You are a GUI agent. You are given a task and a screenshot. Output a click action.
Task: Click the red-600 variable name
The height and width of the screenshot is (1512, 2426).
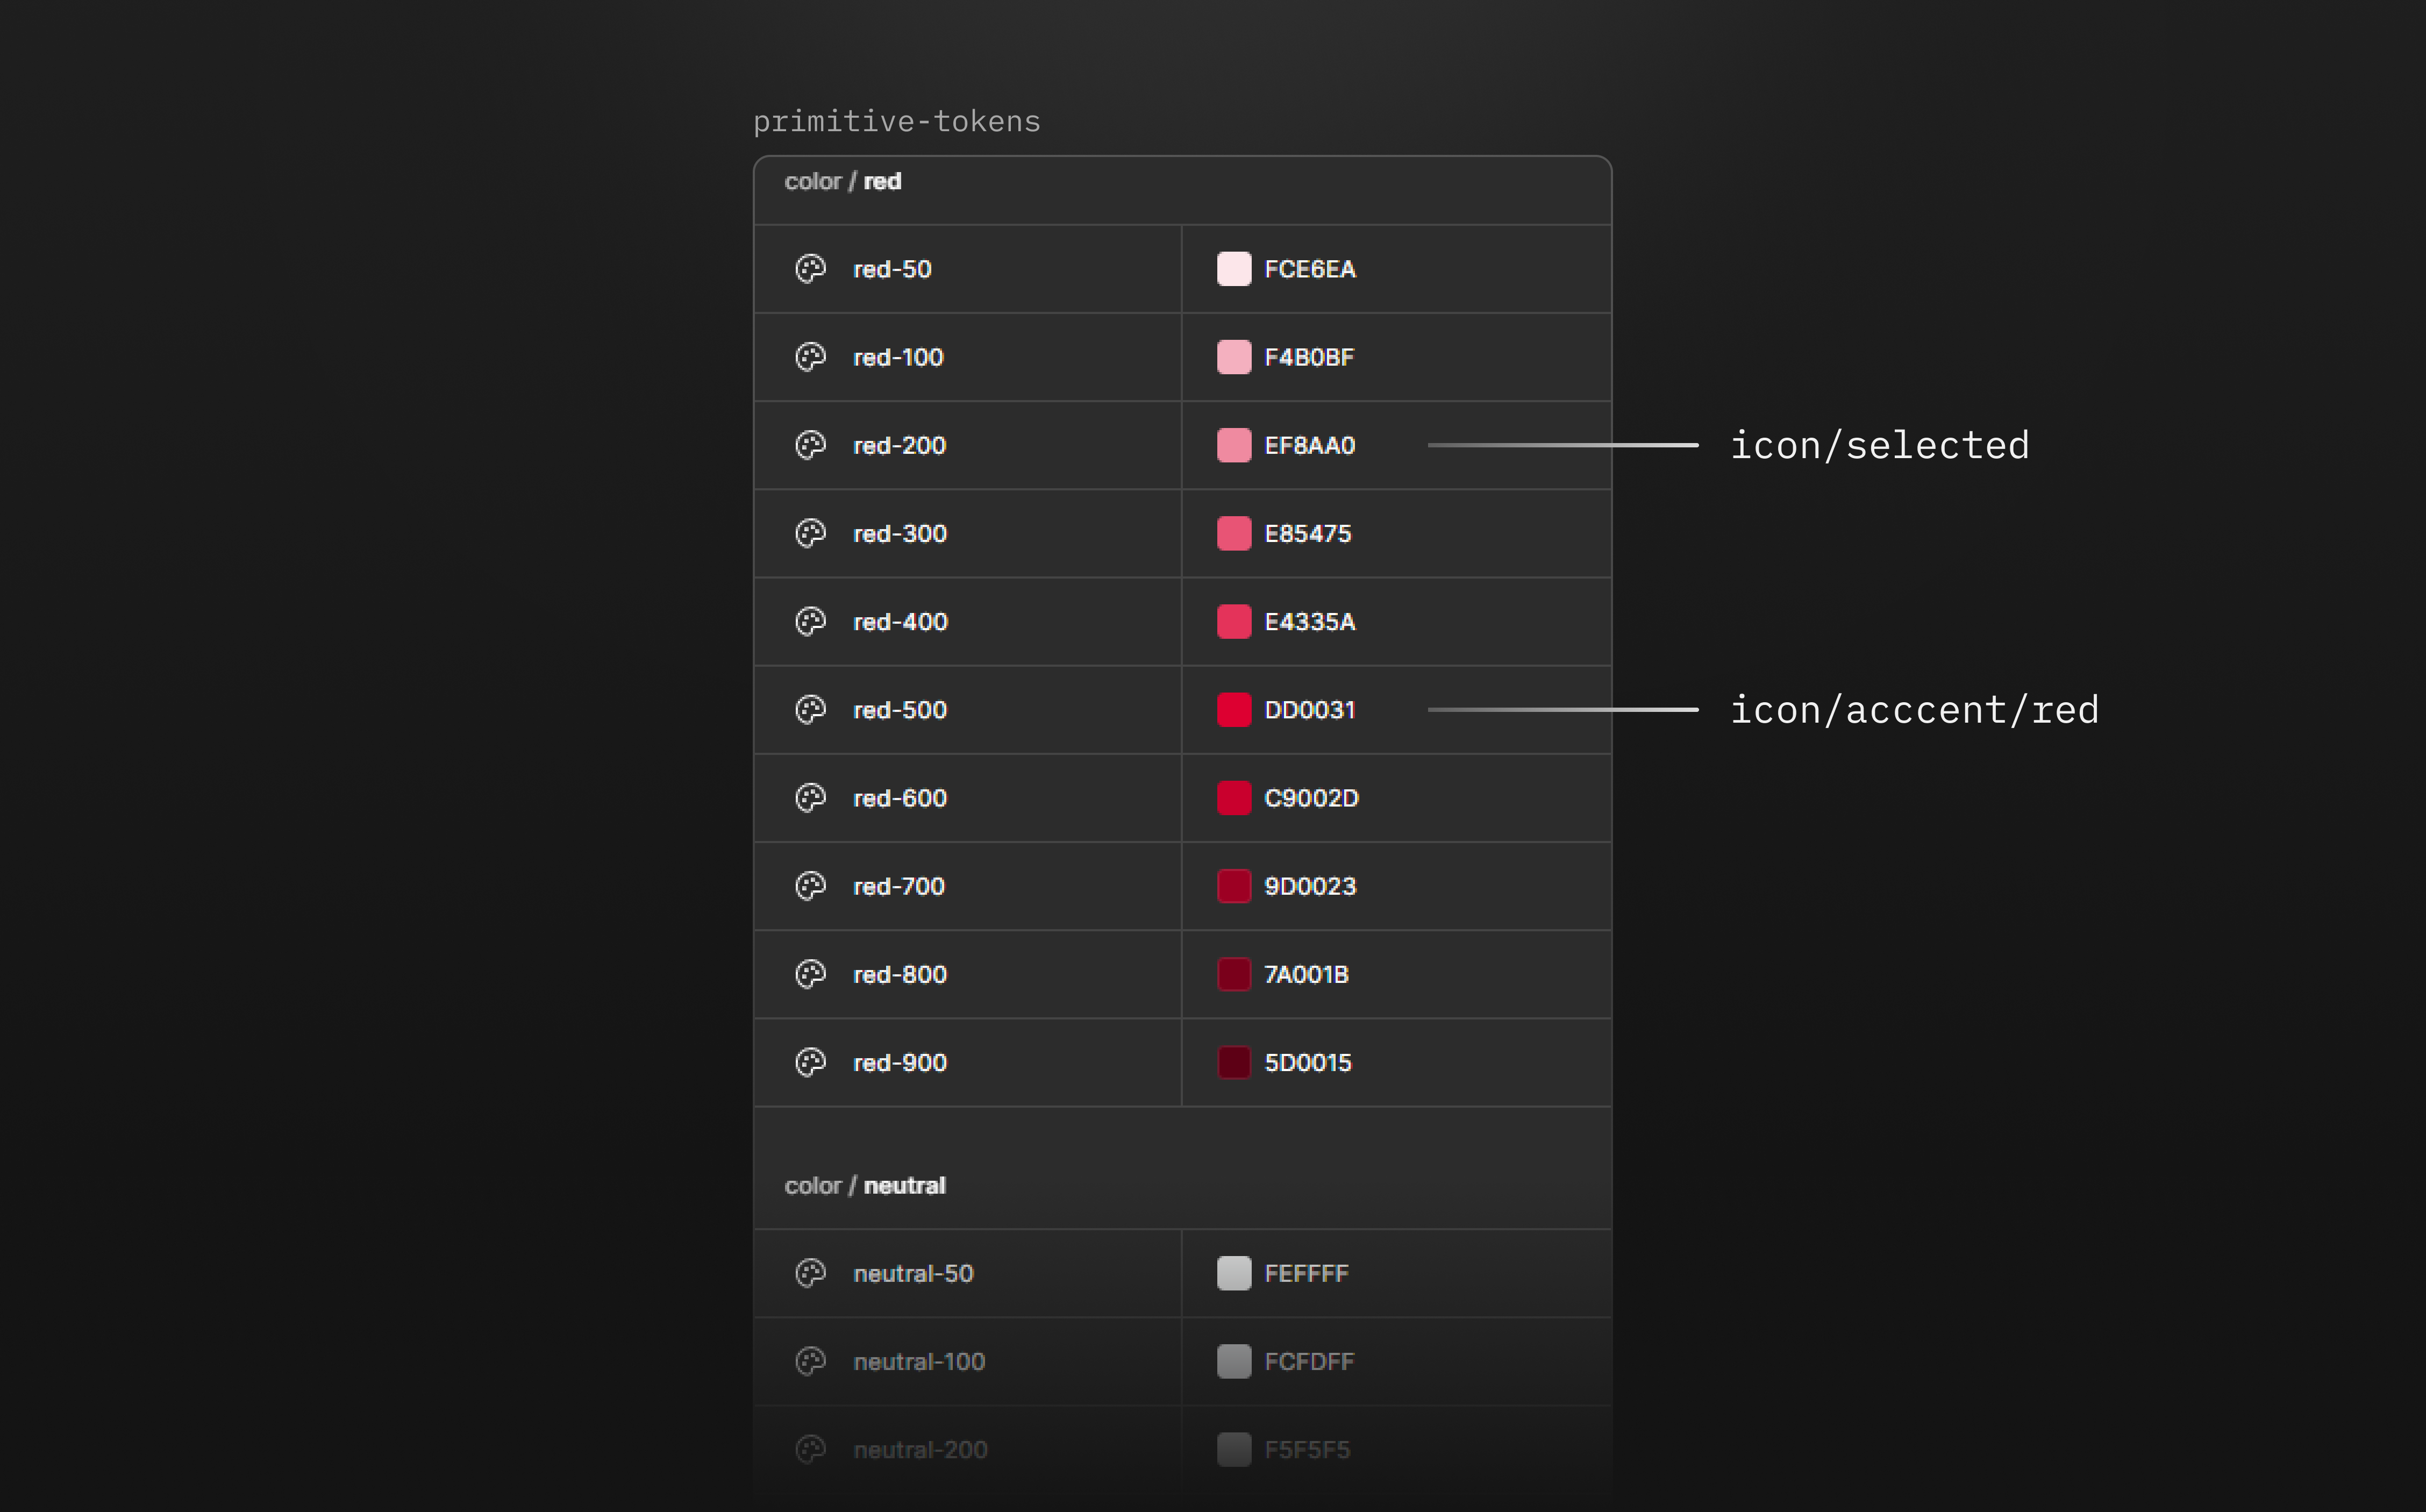point(900,798)
